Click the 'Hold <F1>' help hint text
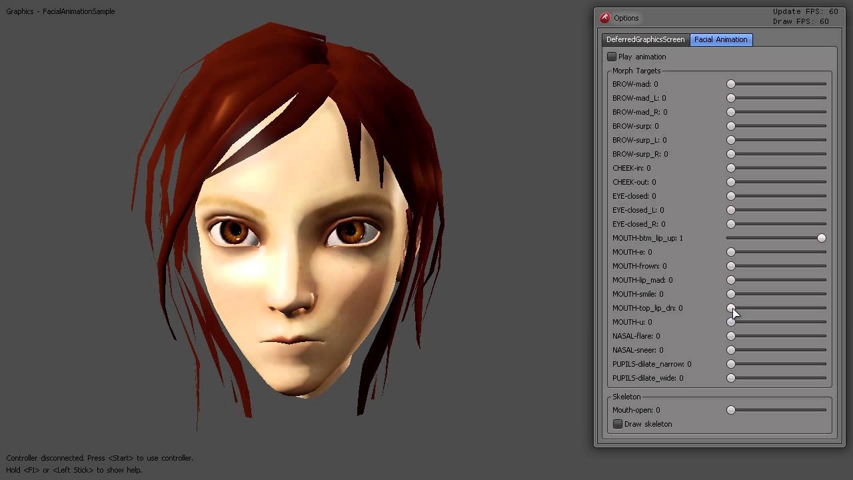Image resolution: width=853 pixels, height=480 pixels. (x=74, y=470)
